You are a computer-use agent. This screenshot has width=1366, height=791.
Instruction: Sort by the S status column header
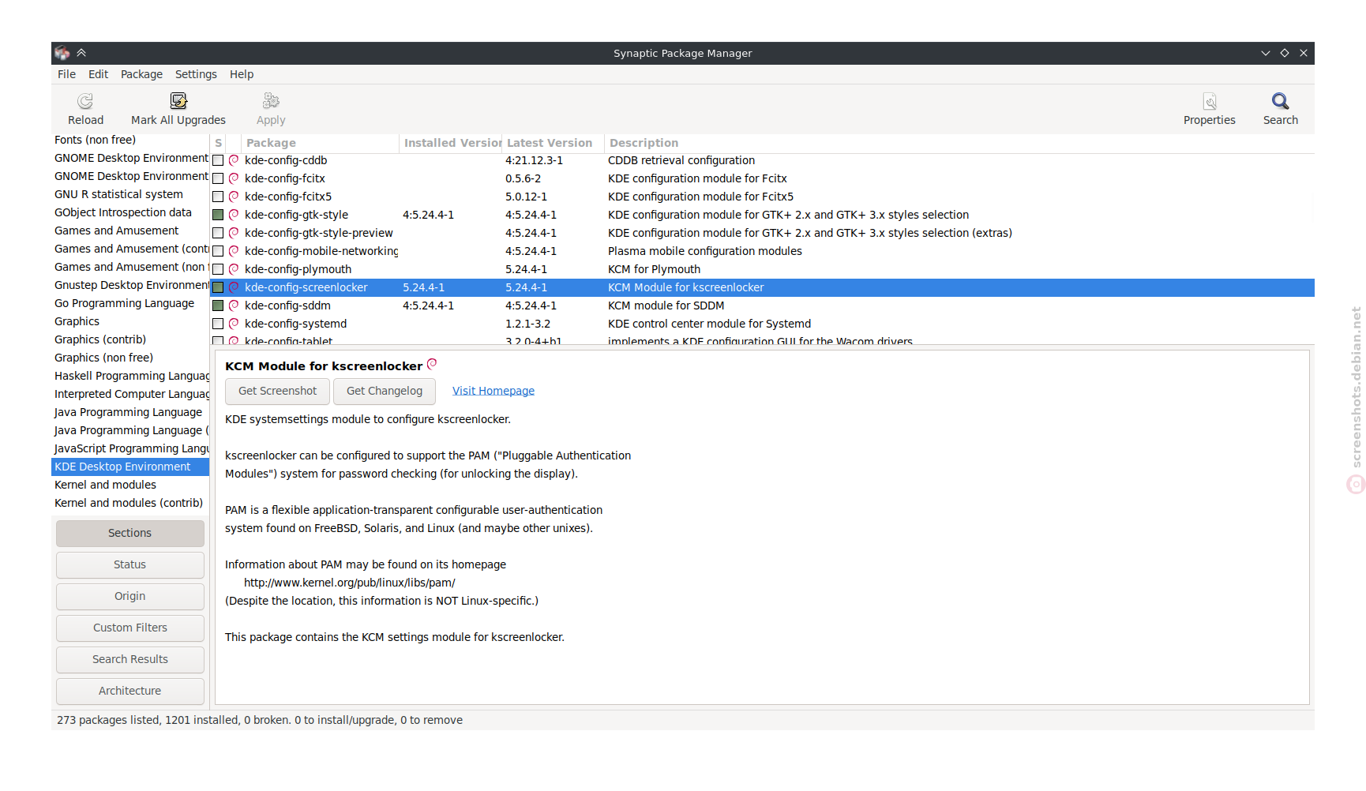(218, 143)
